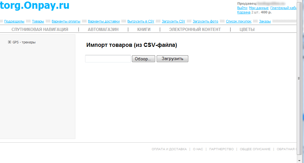Open Варианты оплаты settings
This screenshot has width=304, height=163.
[x=66, y=21]
